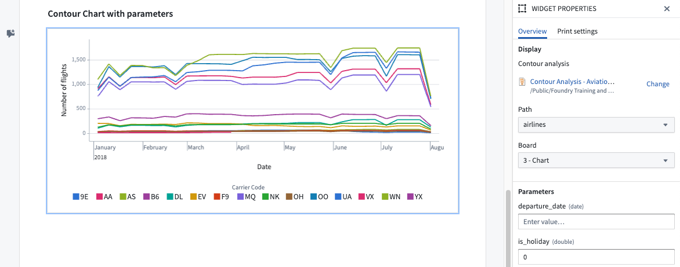This screenshot has width=680, height=267.
Task: Click the WN legend color swatch
Action: pyautogui.click(x=385, y=197)
